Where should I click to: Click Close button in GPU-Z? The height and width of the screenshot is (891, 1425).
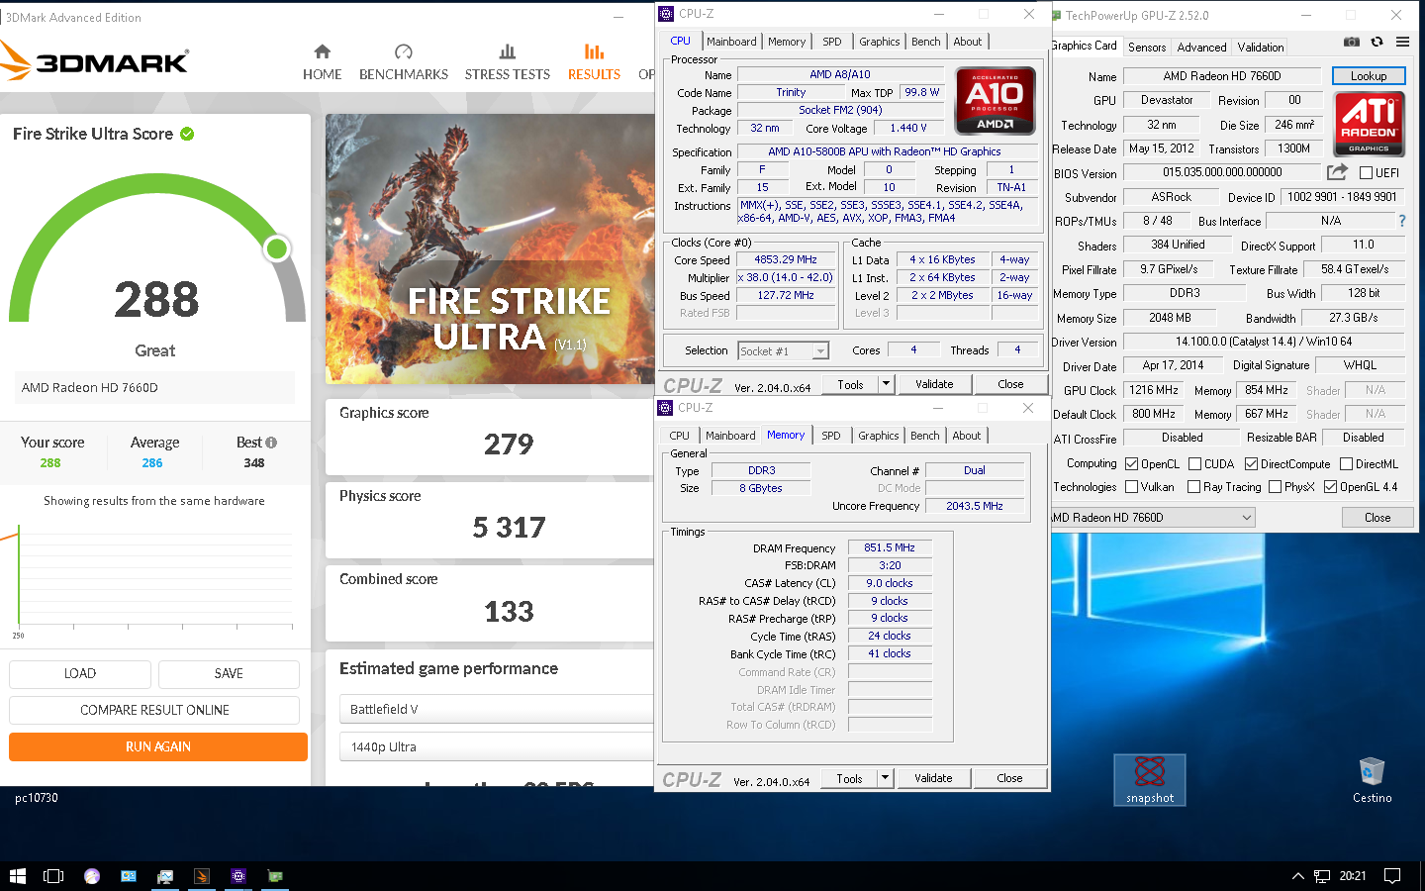[1377, 517]
